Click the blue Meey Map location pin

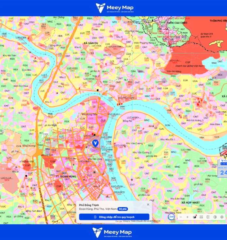[95, 143]
